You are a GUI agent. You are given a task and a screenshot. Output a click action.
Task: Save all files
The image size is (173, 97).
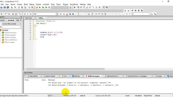(8, 7)
